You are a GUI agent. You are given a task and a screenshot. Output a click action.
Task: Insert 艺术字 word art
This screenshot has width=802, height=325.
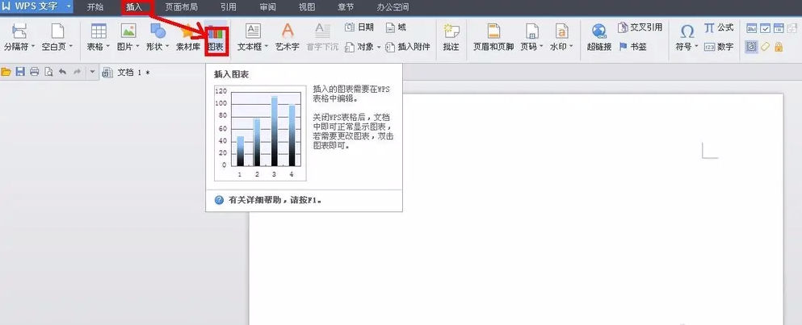[288, 37]
